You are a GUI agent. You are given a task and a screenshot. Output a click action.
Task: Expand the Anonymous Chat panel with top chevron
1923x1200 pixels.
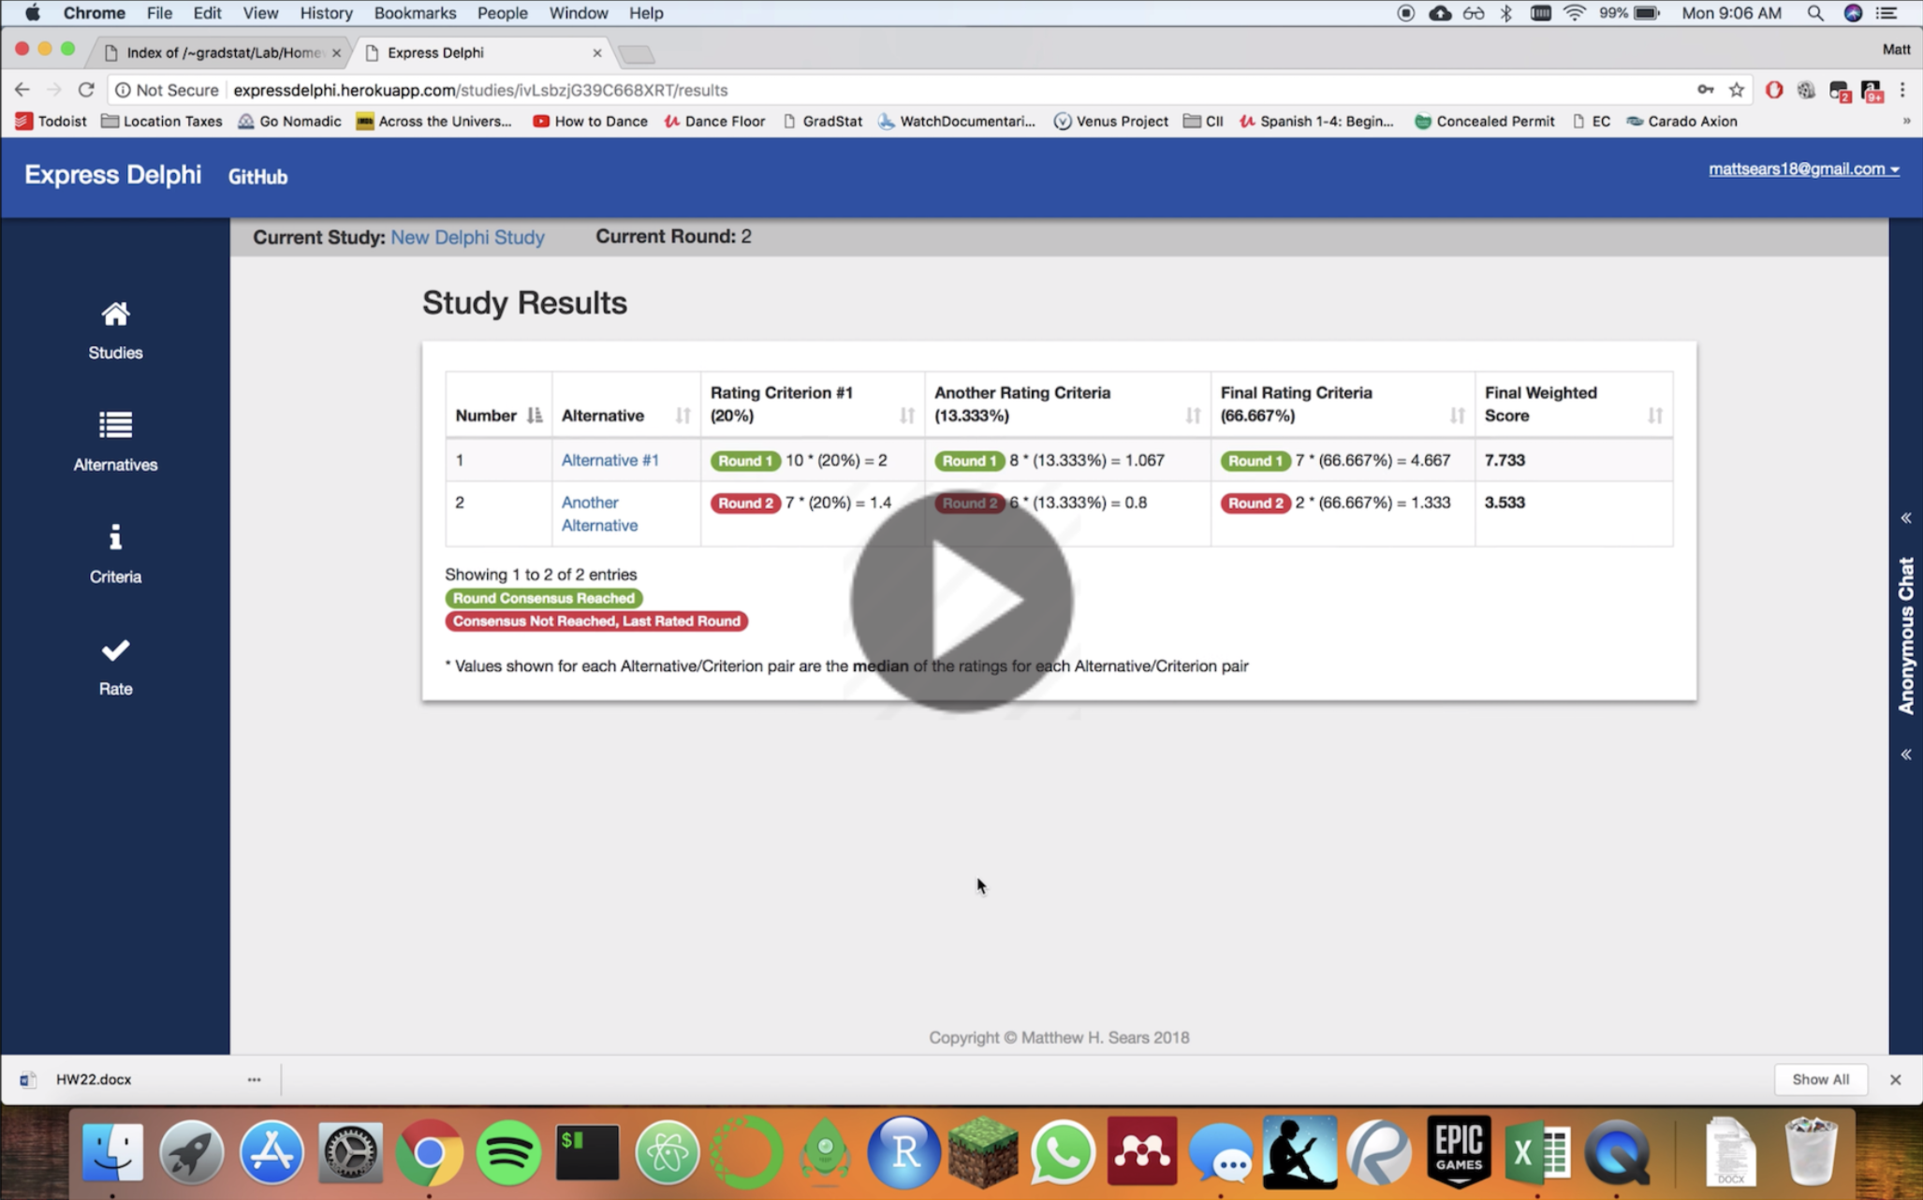coord(1906,518)
